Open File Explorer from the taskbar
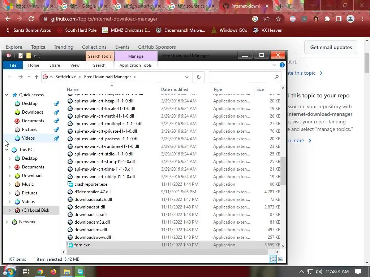 pos(67,272)
